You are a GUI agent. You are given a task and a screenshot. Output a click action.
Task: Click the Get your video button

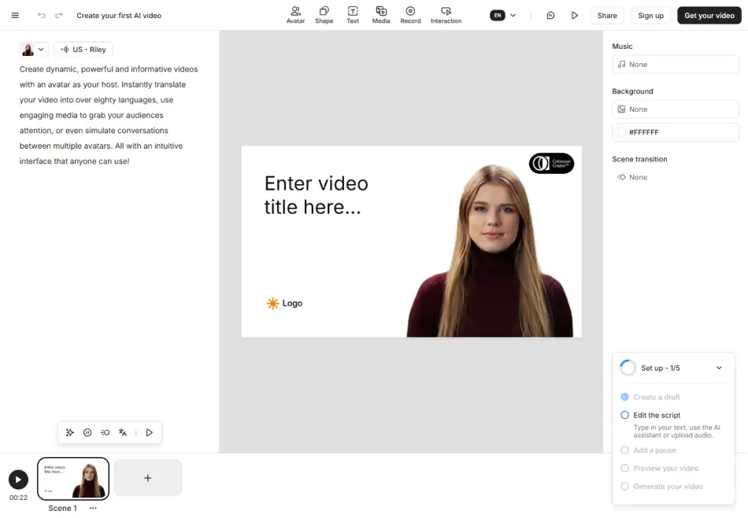[709, 16]
